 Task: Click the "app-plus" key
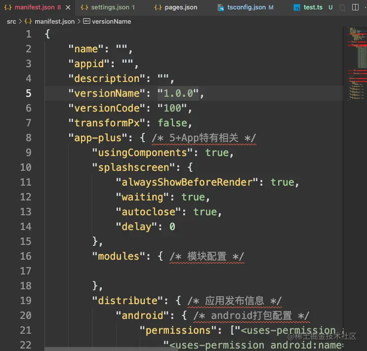click(x=98, y=138)
